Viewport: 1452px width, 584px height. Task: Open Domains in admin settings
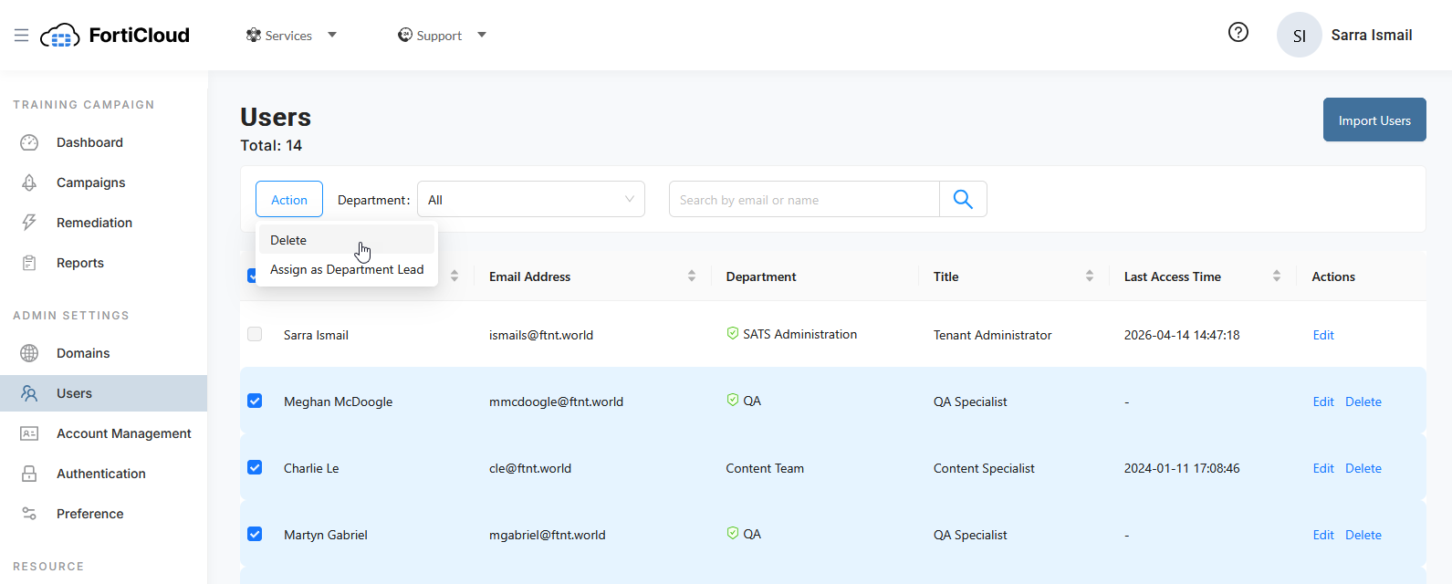tap(83, 353)
